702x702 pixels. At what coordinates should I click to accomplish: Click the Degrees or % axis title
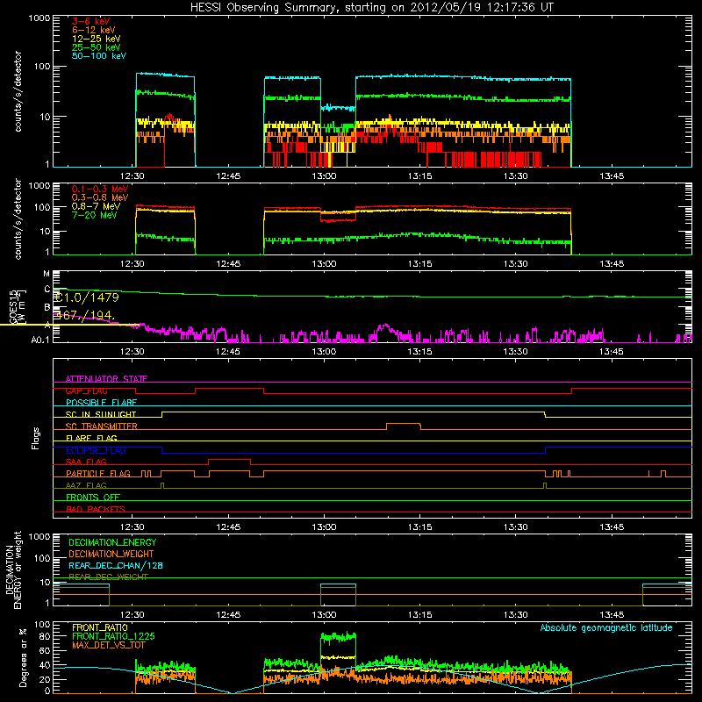coord(23,657)
